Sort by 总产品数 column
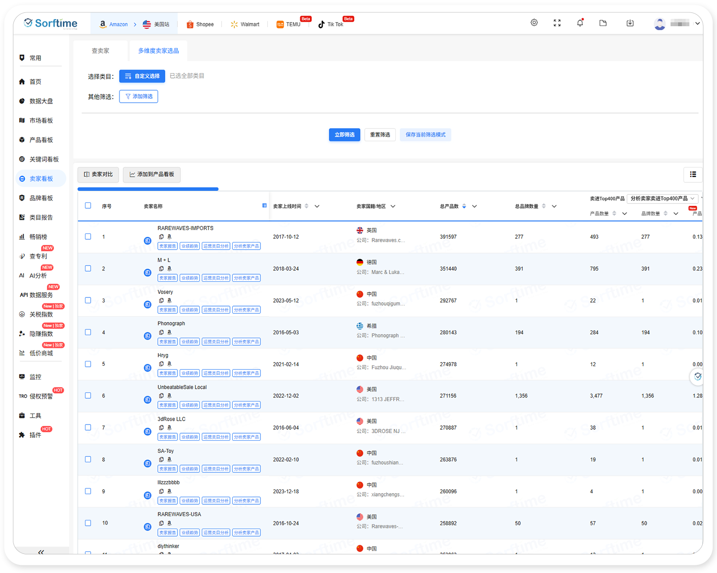Screen dimensions: 717x573 [x=464, y=206]
